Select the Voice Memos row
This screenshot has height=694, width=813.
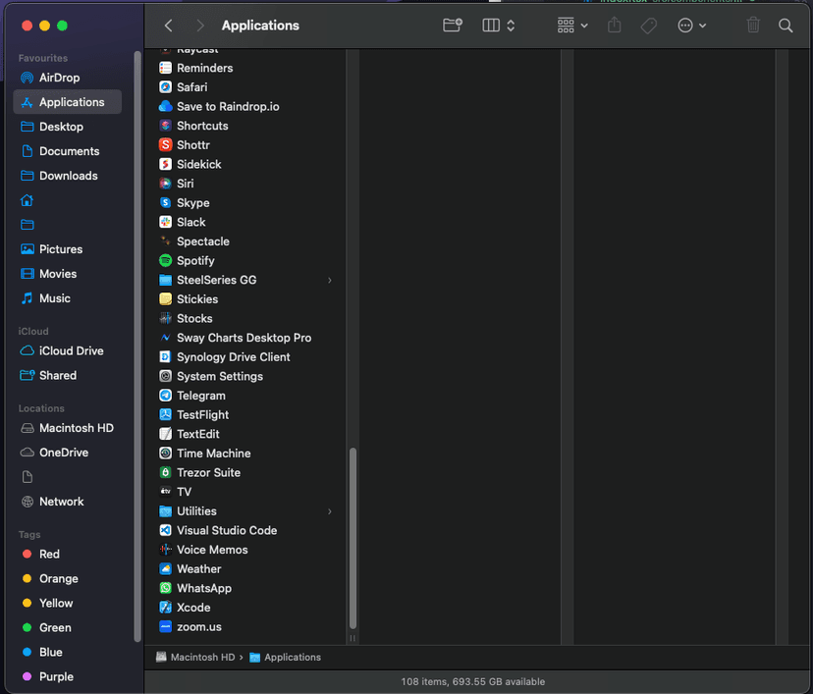[x=245, y=550]
